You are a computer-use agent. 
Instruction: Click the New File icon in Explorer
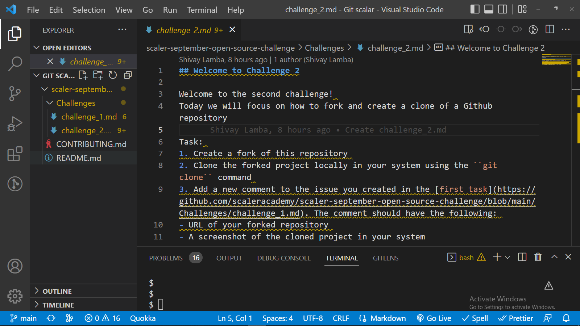click(x=83, y=75)
